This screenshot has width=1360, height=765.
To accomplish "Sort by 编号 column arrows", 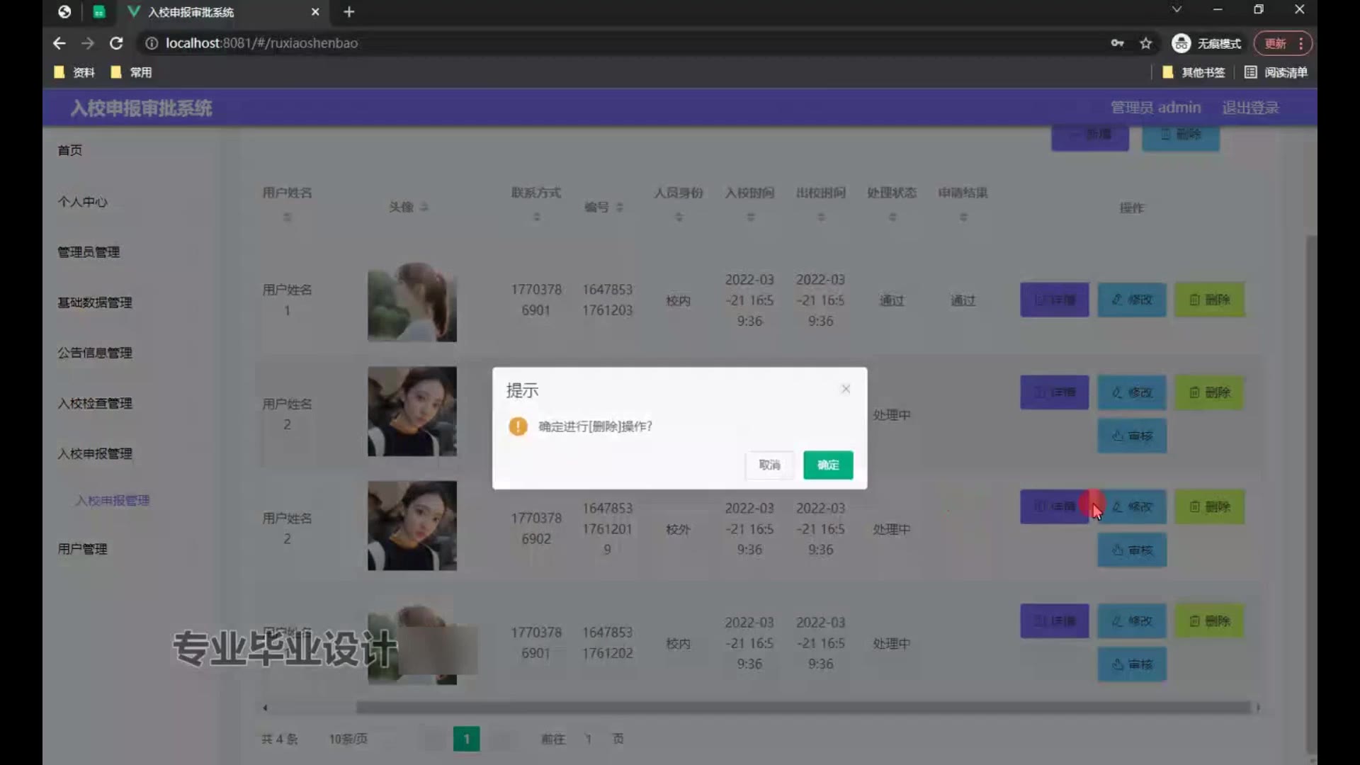I will 620,207.
